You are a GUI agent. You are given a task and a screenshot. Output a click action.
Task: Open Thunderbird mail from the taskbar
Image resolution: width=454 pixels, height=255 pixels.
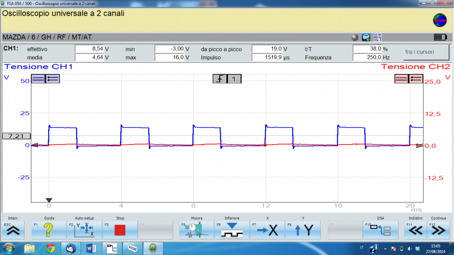[x=71, y=248]
